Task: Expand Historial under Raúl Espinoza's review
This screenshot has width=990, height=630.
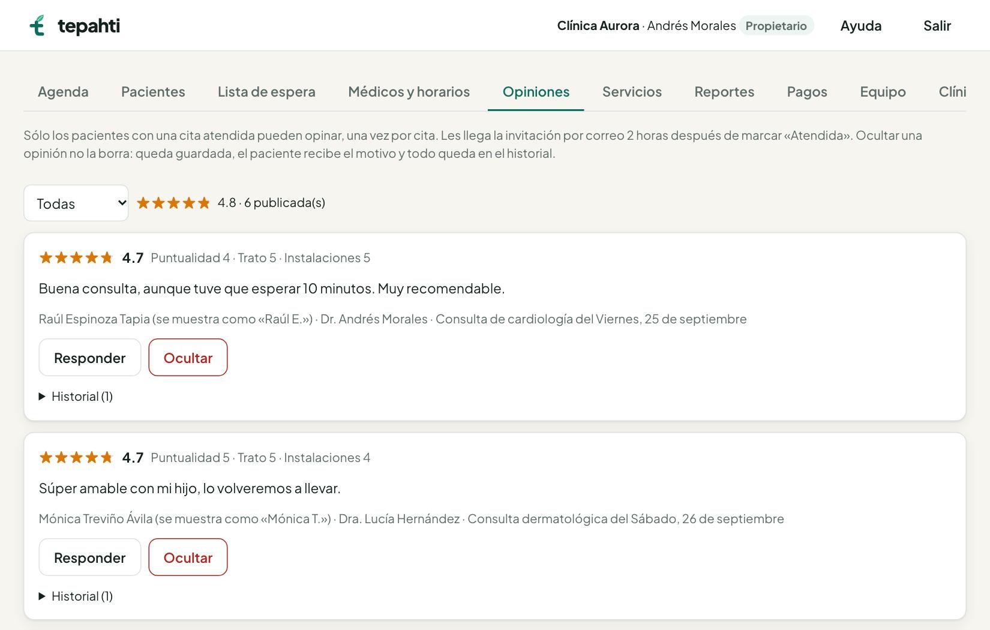Action: point(76,396)
